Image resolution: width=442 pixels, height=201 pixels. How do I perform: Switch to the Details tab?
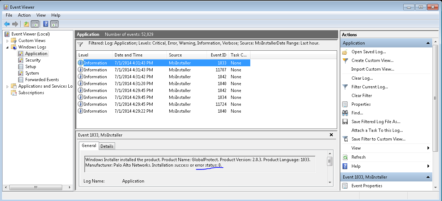107,146
